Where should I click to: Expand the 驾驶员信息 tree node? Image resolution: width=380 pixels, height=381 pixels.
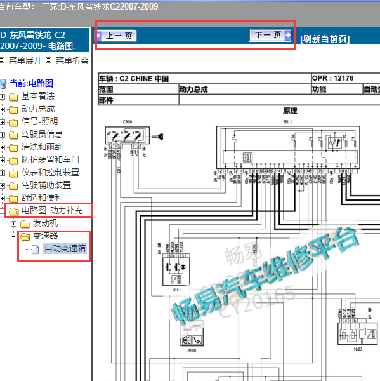click(2, 135)
